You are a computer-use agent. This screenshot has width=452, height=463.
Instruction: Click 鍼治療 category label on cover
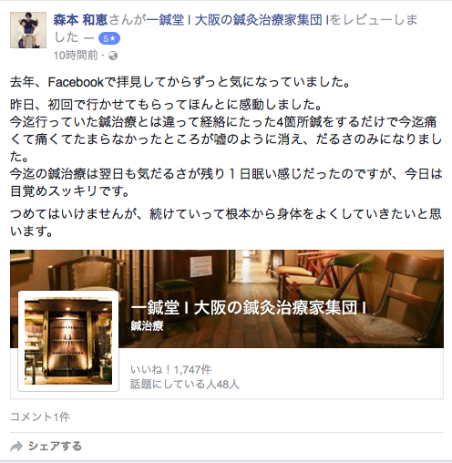click(147, 326)
